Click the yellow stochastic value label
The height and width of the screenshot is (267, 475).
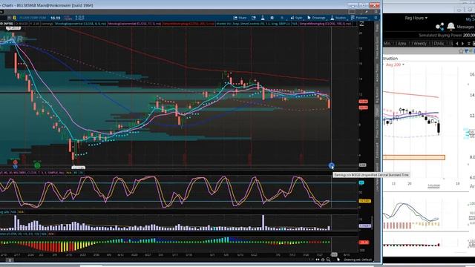coord(364,201)
